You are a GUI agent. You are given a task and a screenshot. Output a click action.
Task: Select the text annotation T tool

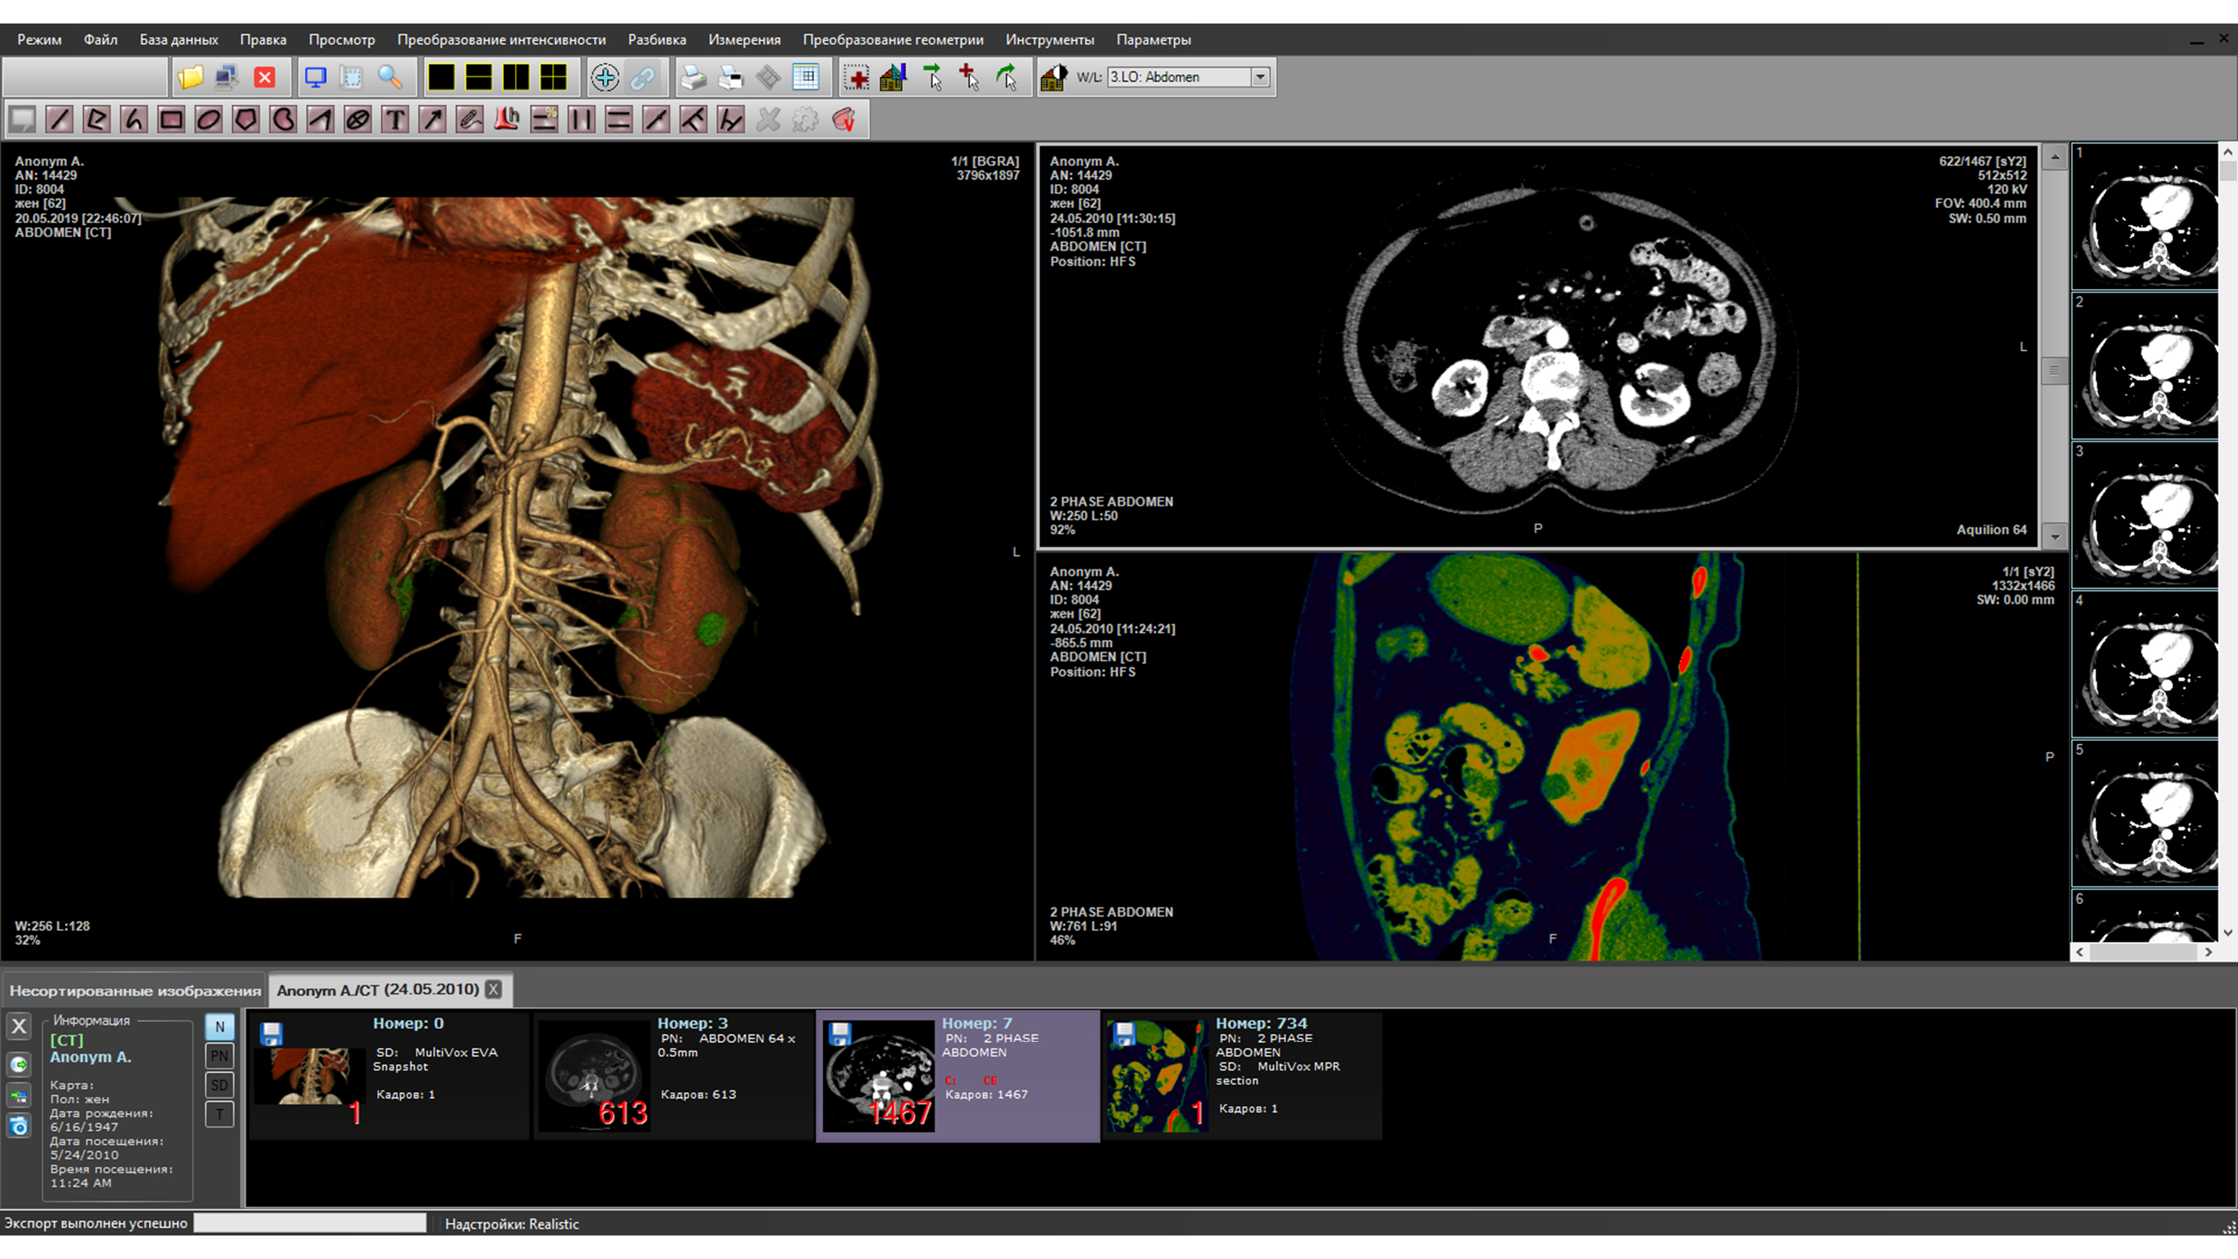[x=396, y=119]
